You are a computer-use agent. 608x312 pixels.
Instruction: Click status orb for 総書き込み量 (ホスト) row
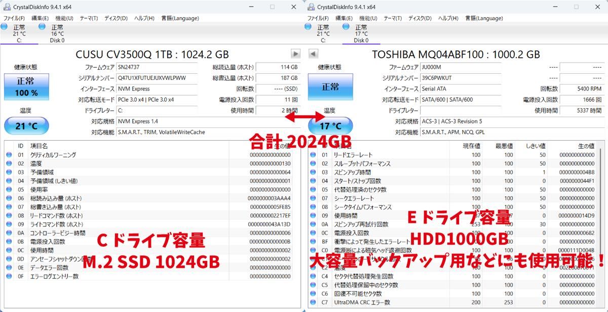[9, 207]
